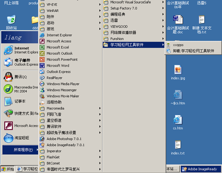Open 超级兔子魔法设置 submenu
The height and width of the screenshot is (173, 222).
[70, 133]
